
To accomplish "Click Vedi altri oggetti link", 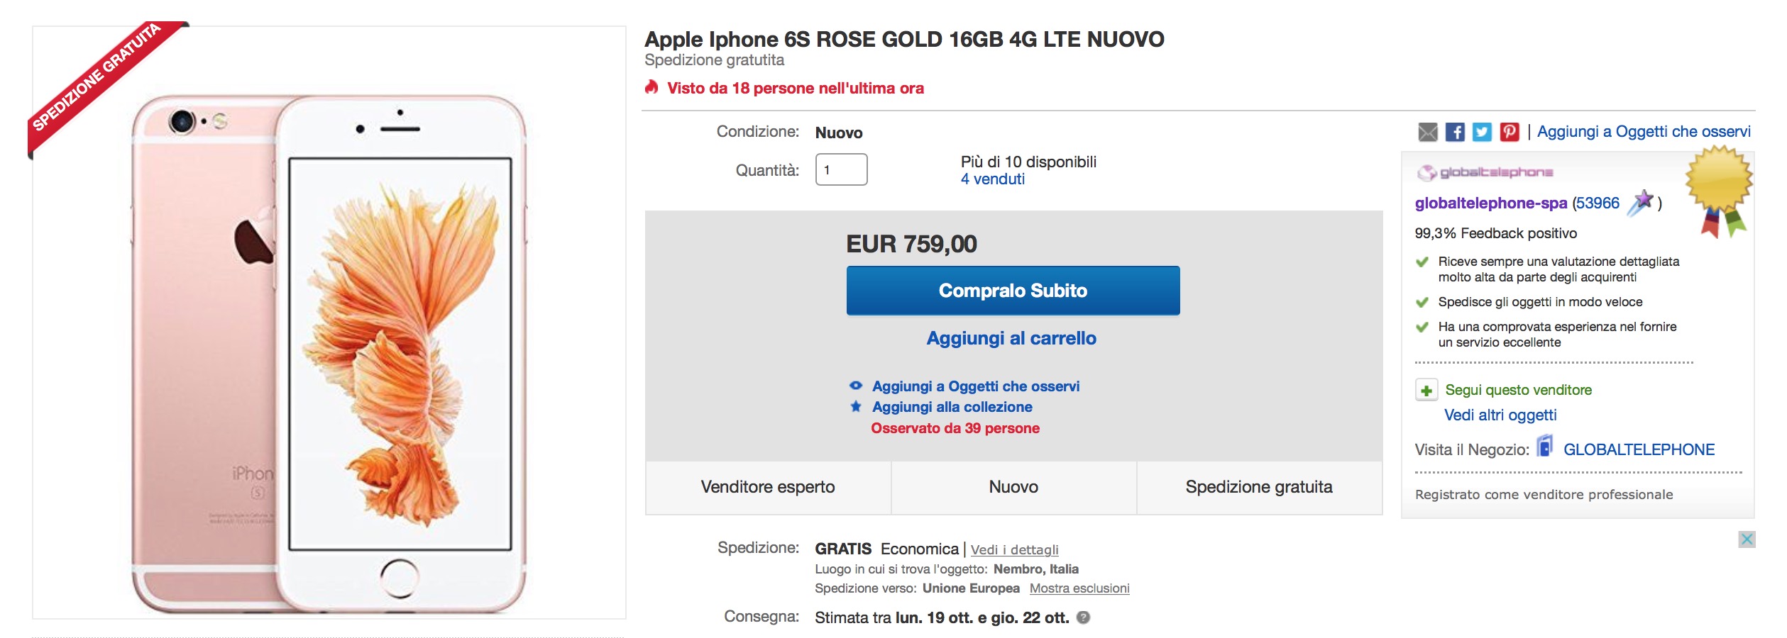I will (1500, 415).
